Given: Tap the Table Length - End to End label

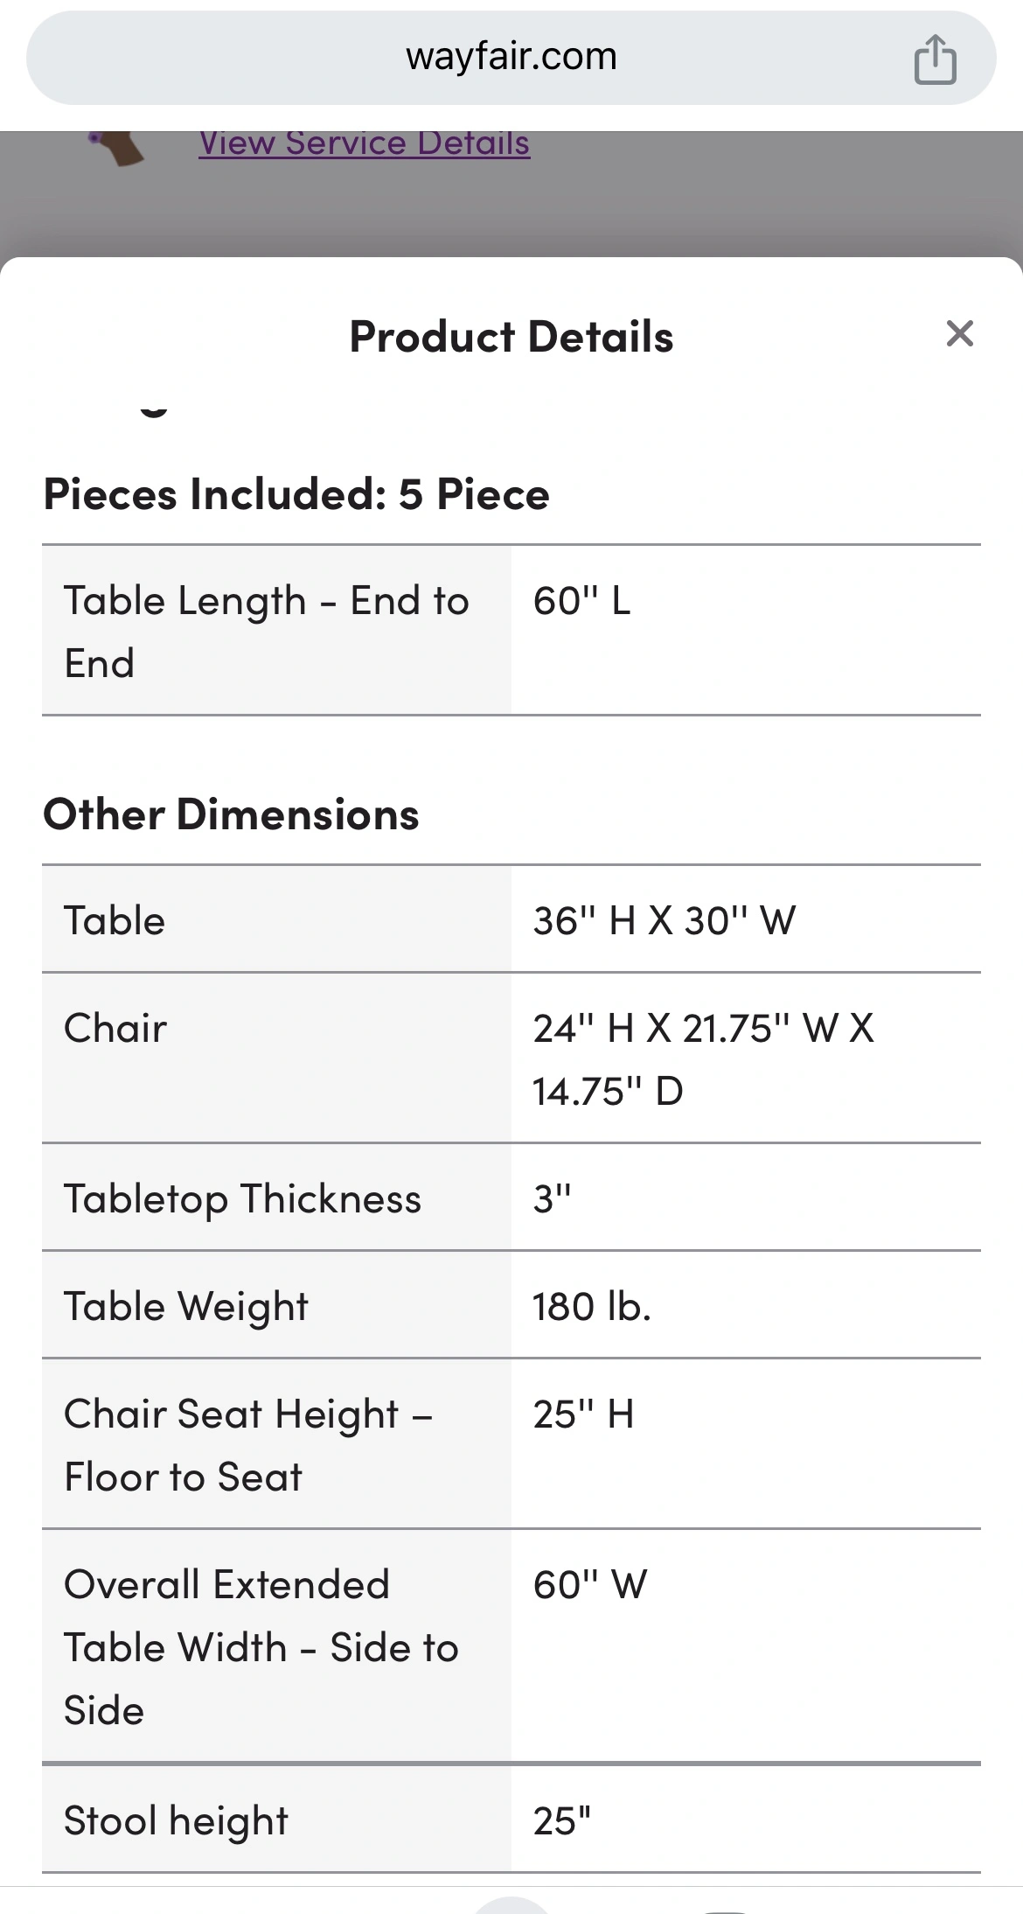Looking at the screenshot, I should (x=266, y=632).
